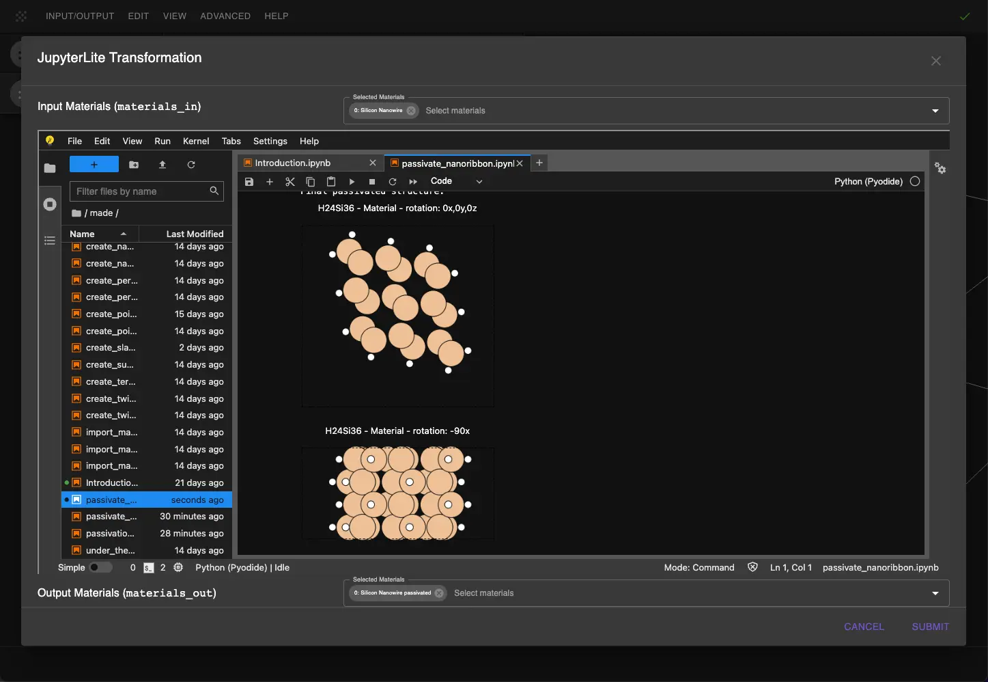Screen dimensions: 988x682
Task: Restart the kernel
Action: [393, 182]
